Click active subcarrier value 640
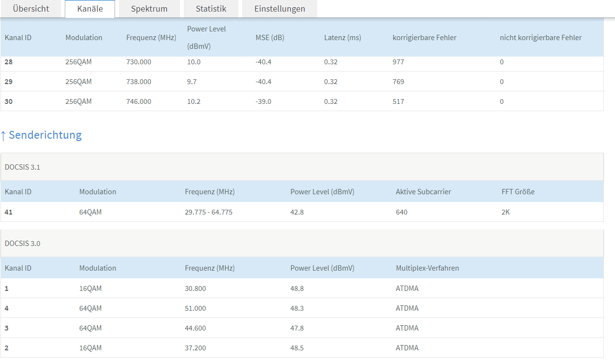 click(x=402, y=212)
